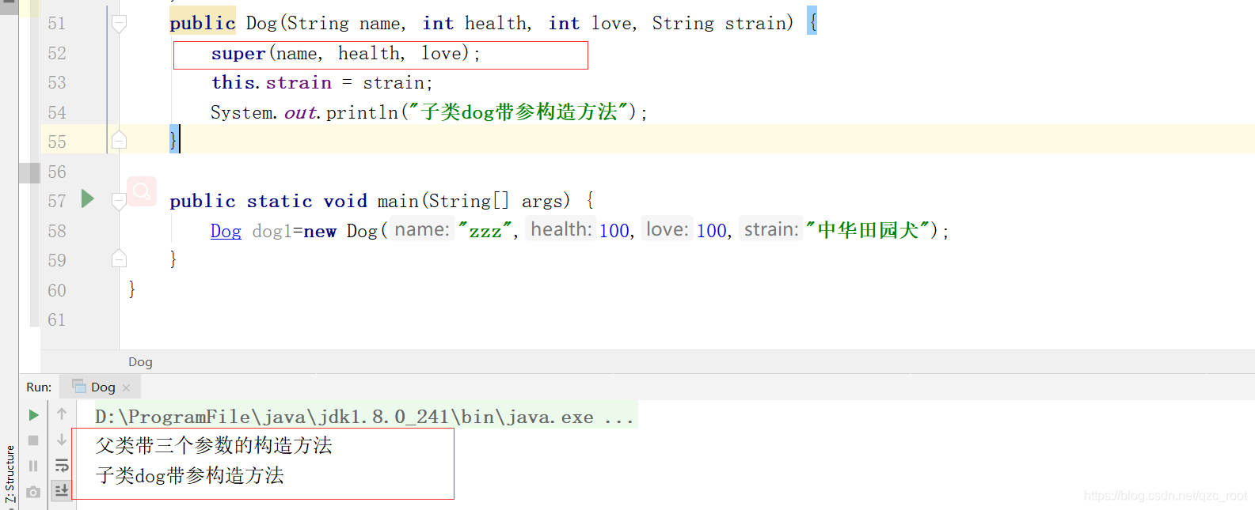Click the camera dump threads icon
This screenshot has height=510, width=1255.
click(x=33, y=492)
